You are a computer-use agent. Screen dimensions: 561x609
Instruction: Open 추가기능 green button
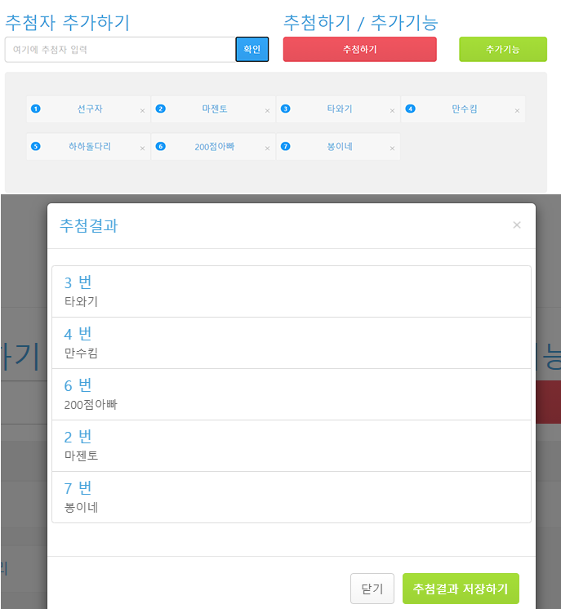[503, 49]
